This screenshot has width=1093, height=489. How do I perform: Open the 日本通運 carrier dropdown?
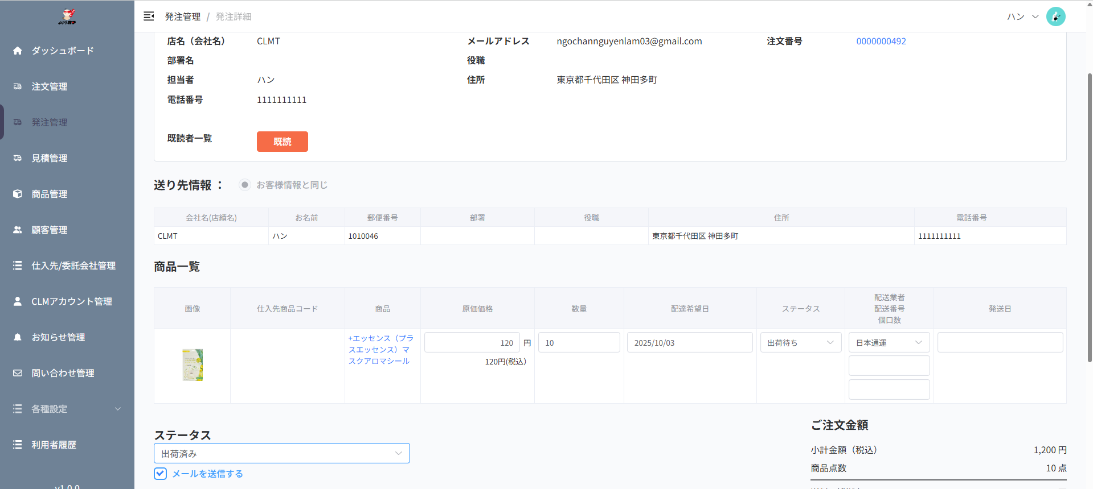tap(889, 343)
